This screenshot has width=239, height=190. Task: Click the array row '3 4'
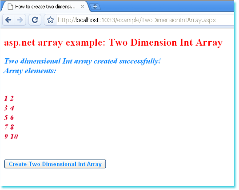point(9,108)
